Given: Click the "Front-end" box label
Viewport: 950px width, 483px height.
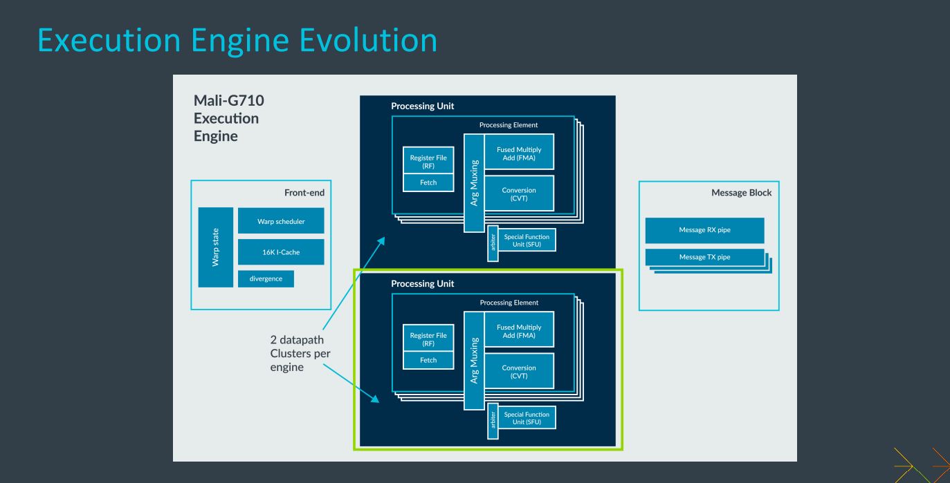Looking at the screenshot, I should click(304, 193).
